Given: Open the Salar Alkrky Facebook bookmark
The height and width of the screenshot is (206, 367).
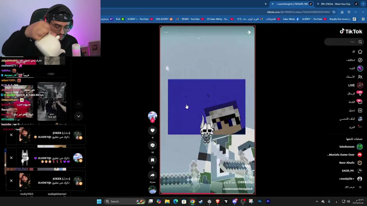Looking at the screenshot, I should (x=291, y=19).
